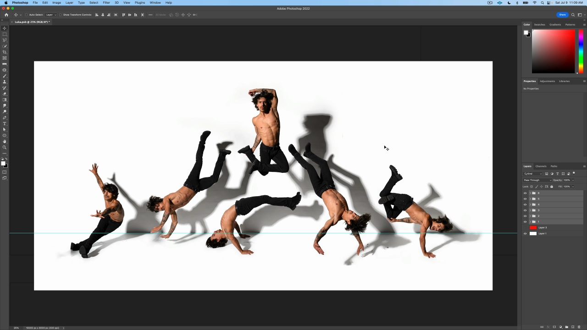This screenshot has width=587, height=330.
Task: Click the Share button
Action: (562, 15)
